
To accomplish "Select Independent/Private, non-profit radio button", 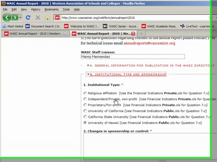I will pos(85,99).
